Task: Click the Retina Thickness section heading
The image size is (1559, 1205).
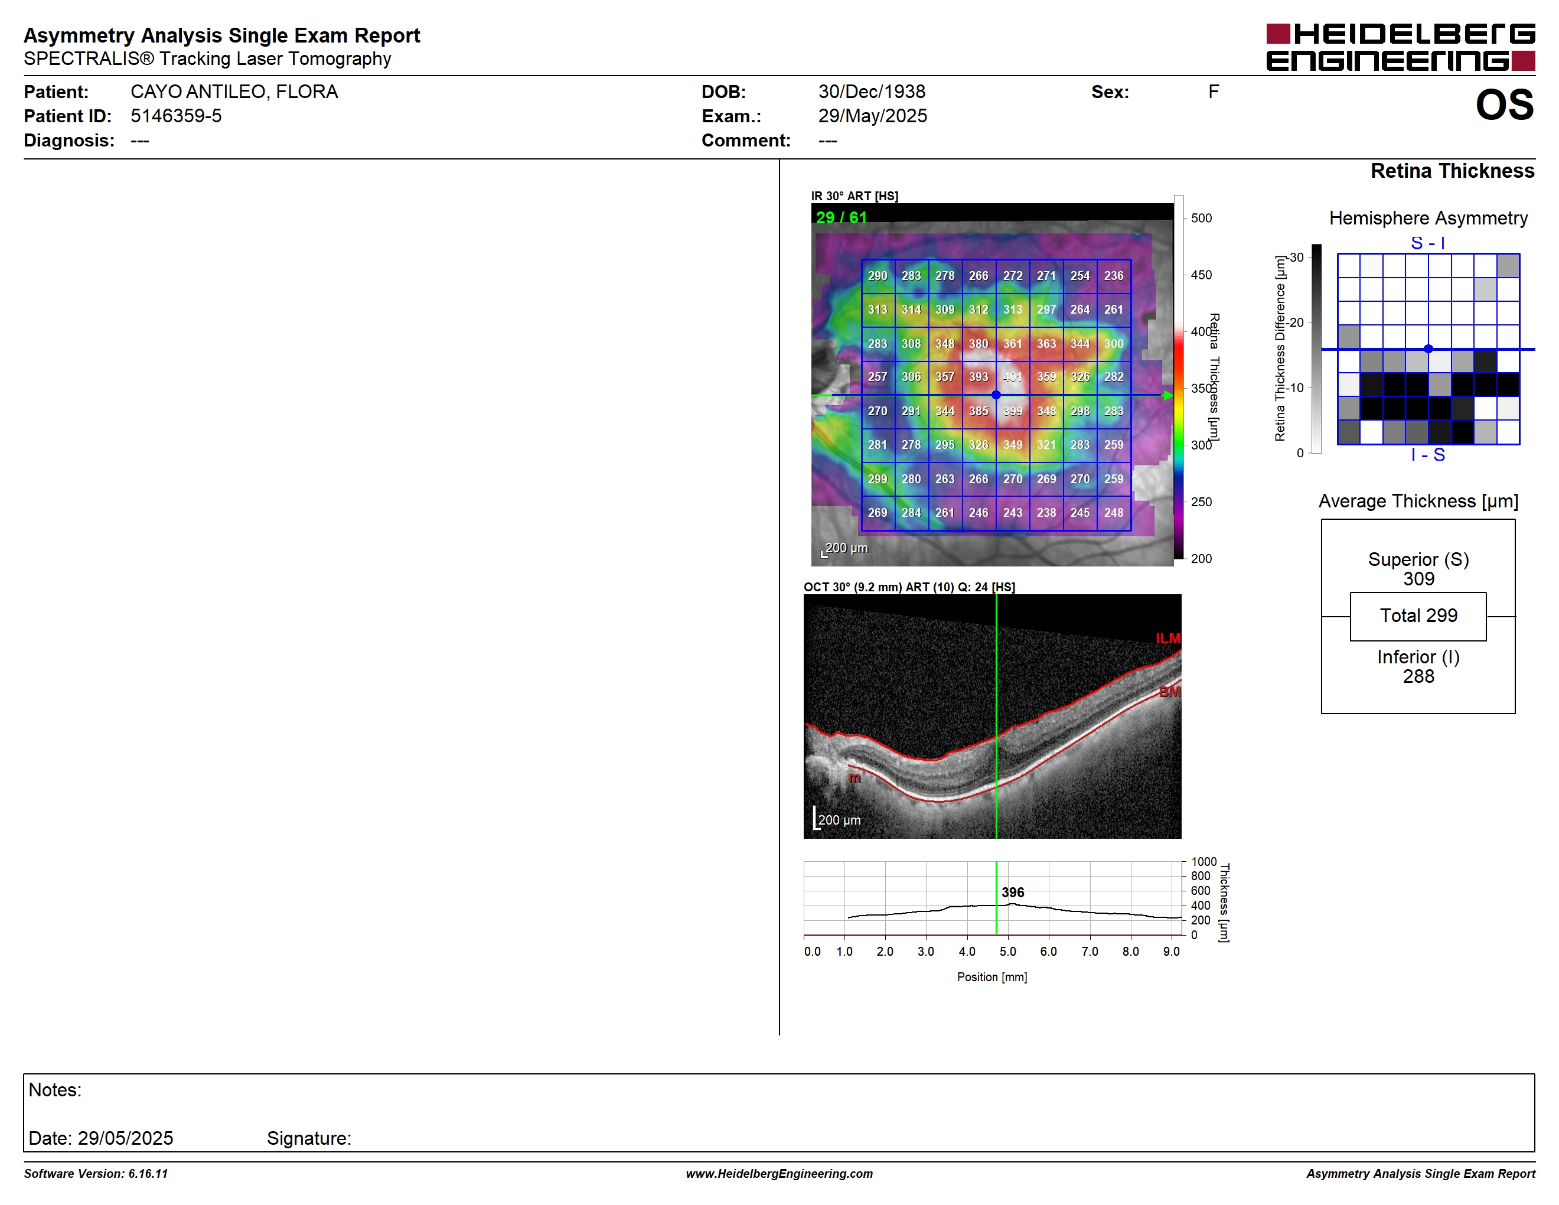Action: click(1453, 171)
